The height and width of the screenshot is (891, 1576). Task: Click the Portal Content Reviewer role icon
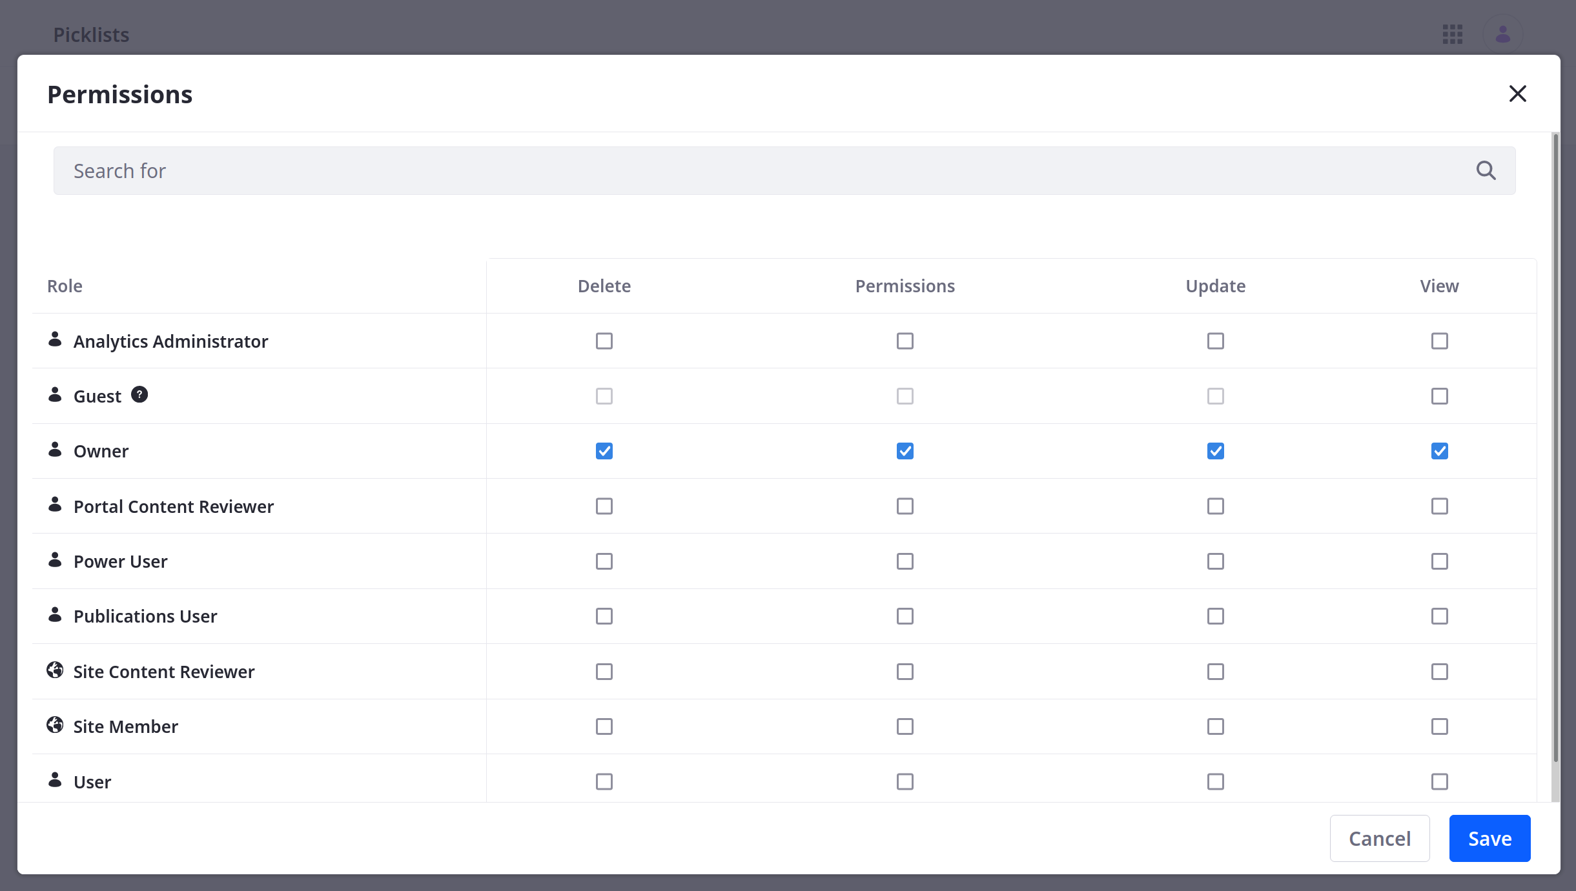[54, 505]
